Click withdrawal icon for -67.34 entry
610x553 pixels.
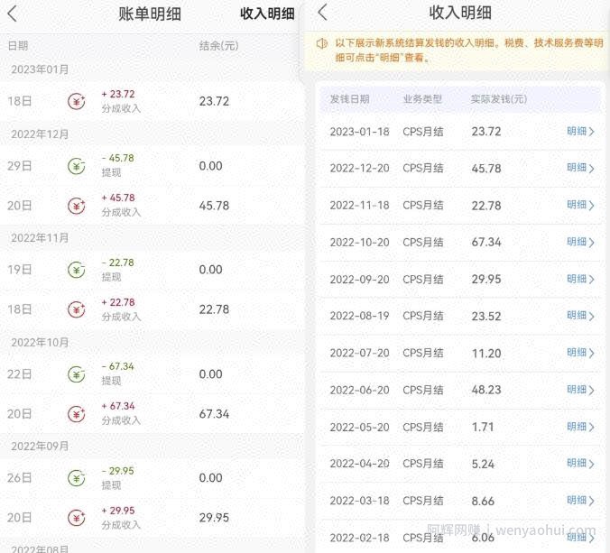pos(77,374)
